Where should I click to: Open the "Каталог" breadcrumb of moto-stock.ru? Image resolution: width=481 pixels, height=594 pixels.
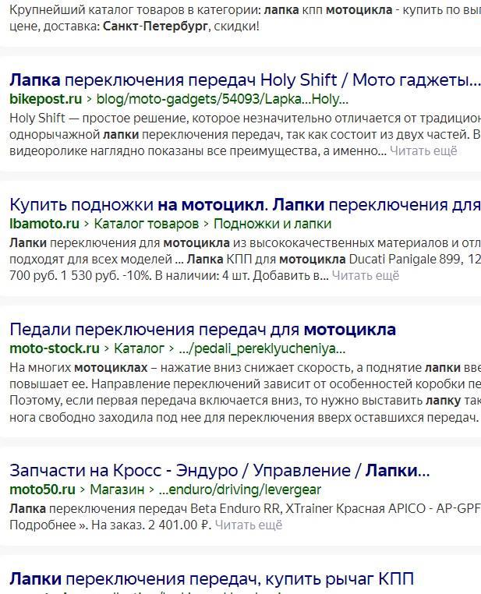coord(139,348)
